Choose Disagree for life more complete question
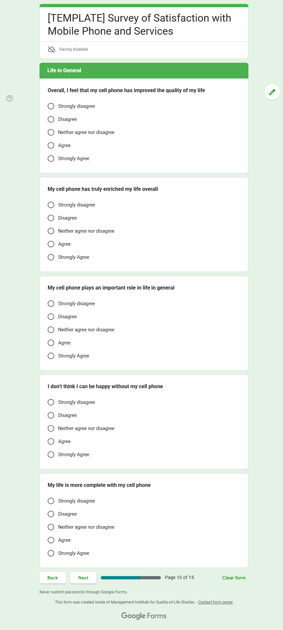The width and height of the screenshot is (283, 630). tap(51, 514)
